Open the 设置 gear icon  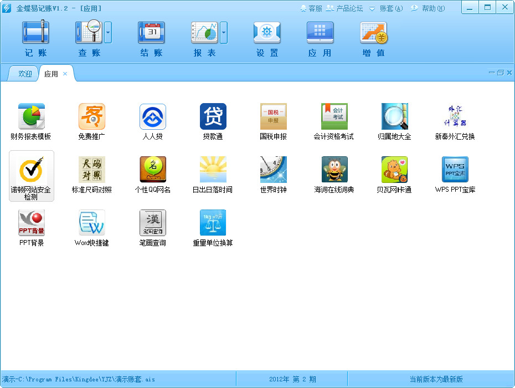(x=267, y=32)
